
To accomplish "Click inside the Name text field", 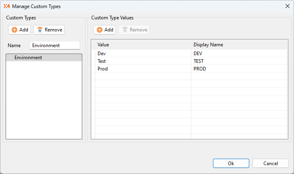I will click(55, 46).
